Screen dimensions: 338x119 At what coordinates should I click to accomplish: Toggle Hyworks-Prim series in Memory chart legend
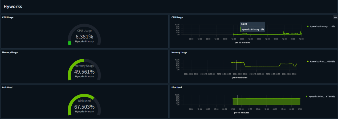tap(318, 62)
